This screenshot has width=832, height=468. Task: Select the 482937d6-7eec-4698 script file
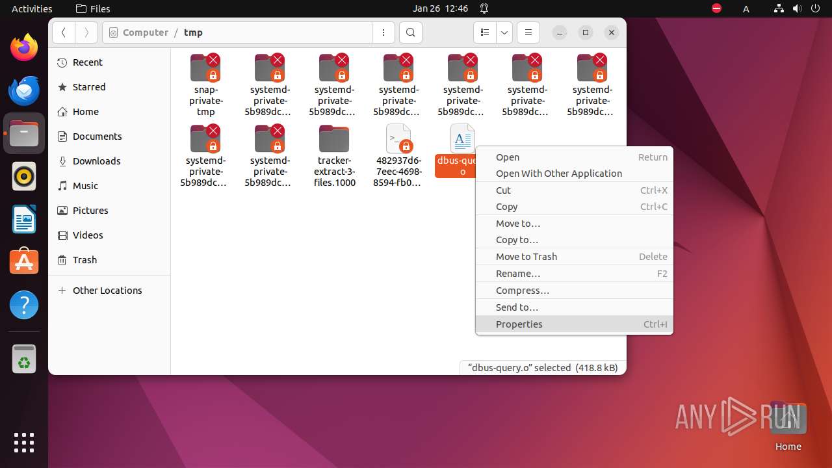398,155
